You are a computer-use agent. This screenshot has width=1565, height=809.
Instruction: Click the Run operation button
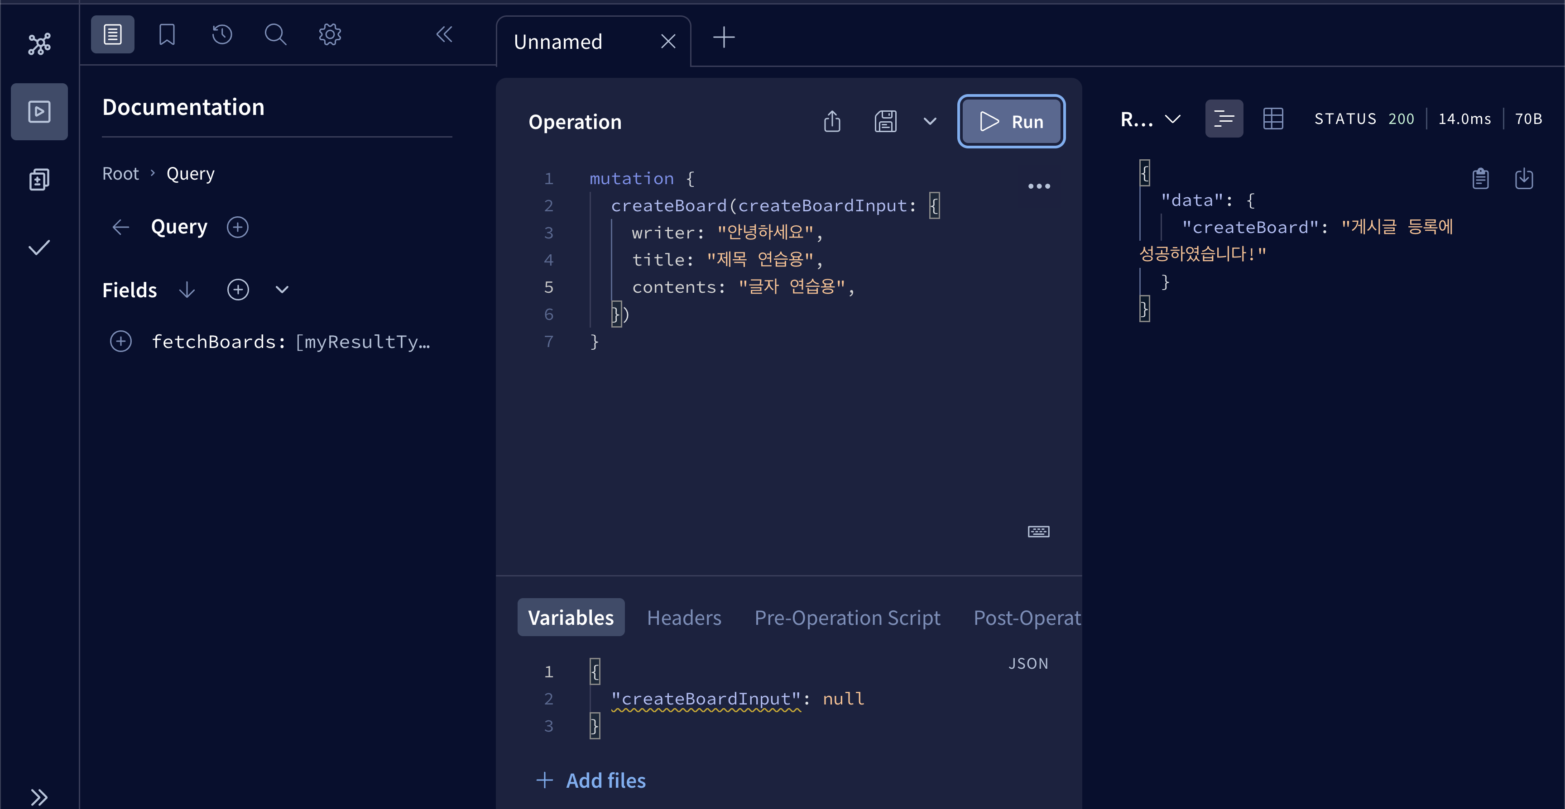click(1011, 121)
